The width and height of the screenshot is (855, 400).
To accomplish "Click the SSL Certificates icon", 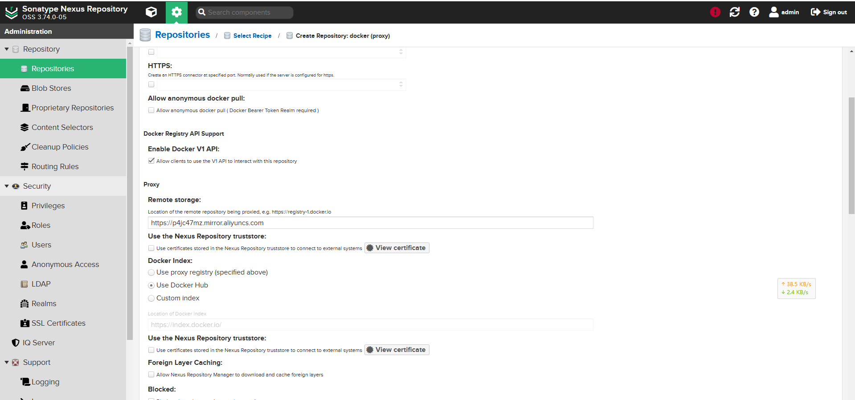I will click(x=25, y=323).
